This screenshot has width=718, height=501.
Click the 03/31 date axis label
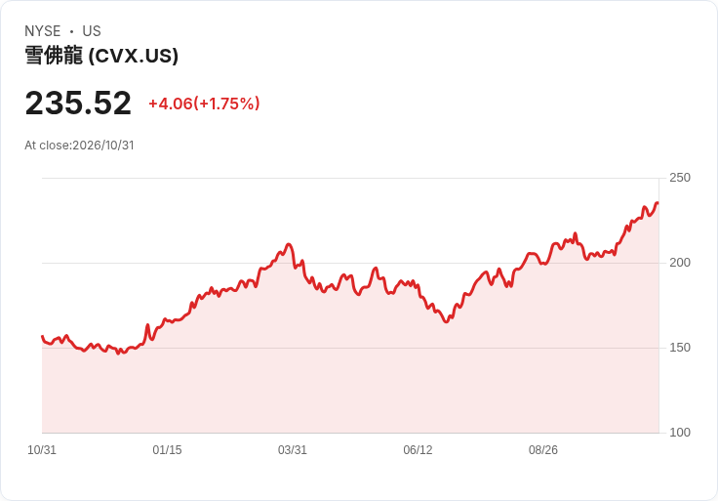[x=292, y=450]
